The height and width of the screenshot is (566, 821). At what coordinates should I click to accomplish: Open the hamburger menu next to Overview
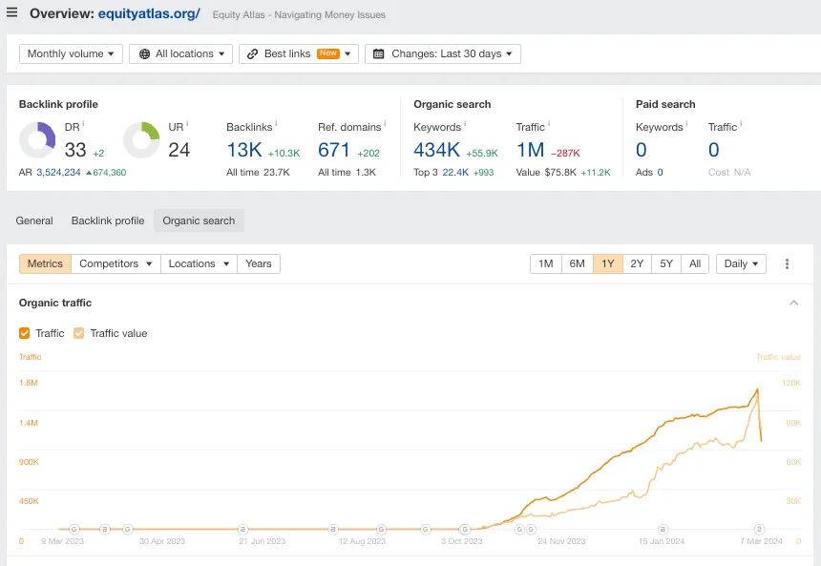pyautogui.click(x=11, y=13)
